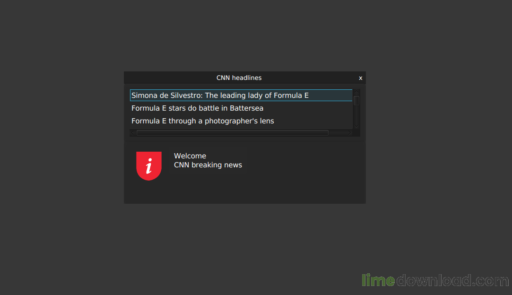The height and width of the screenshot is (295, 512).
Task: Click the vertical scrollbar thumb
Action: pyautogui.click(x=356, y=101)
